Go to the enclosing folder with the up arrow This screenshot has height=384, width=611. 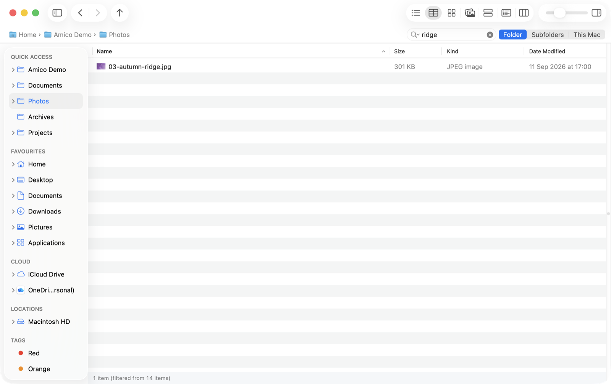(x=120, y=13)
